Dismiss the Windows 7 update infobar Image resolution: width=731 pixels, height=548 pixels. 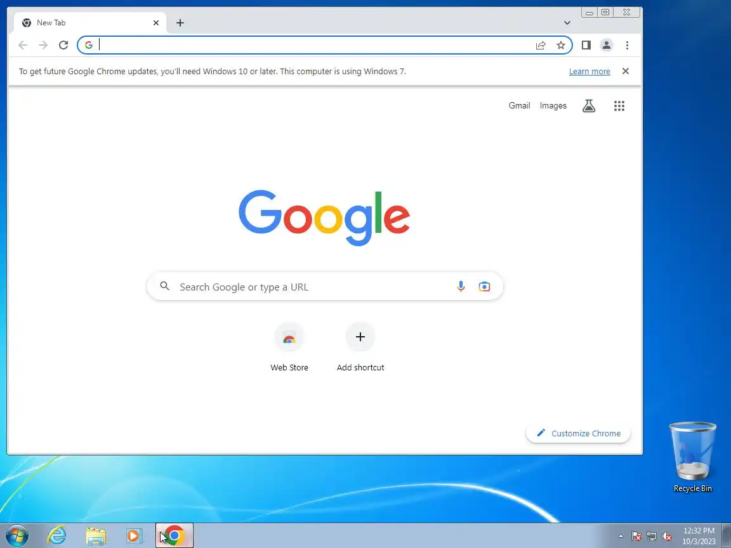coord(626,71)
